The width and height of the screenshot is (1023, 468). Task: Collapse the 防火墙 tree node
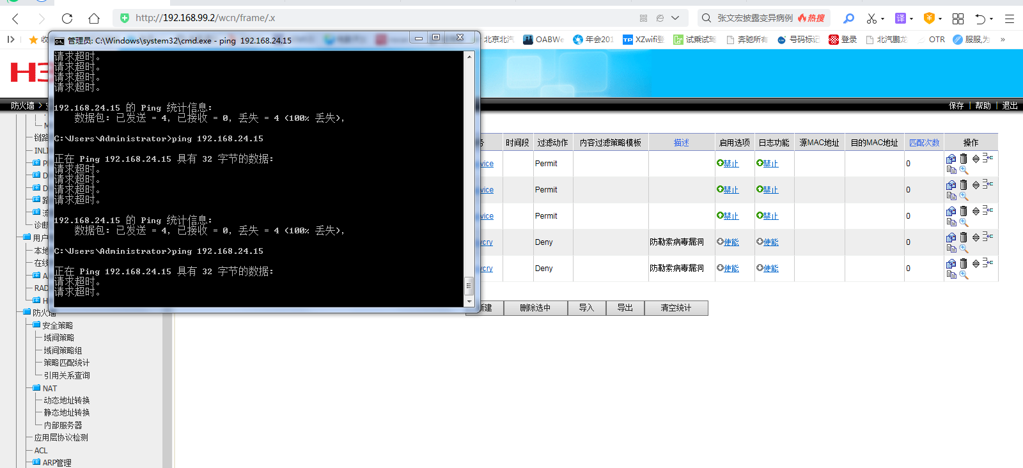click(27, 313)
